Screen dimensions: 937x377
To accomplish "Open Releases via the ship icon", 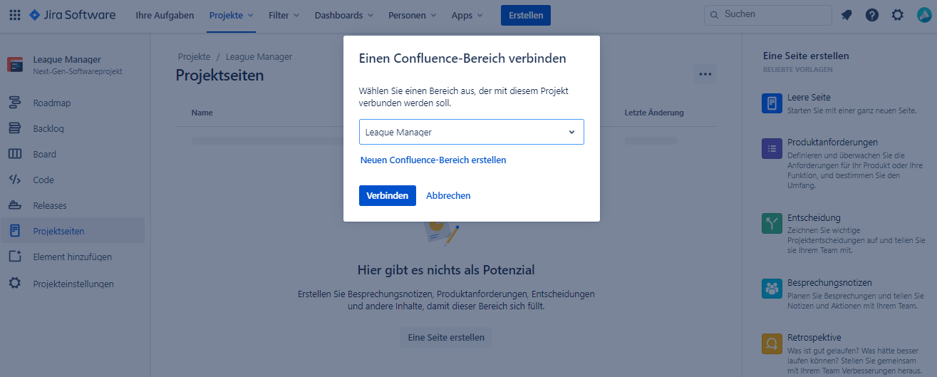I will tap(14, 205).
